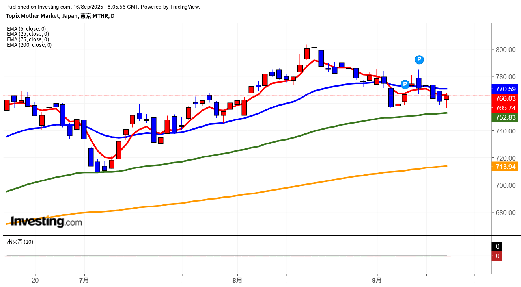The width and height of the screenshot is (521, 287).
Task: Click the 8月 date axis label
Action: click(x=237, y=281)
